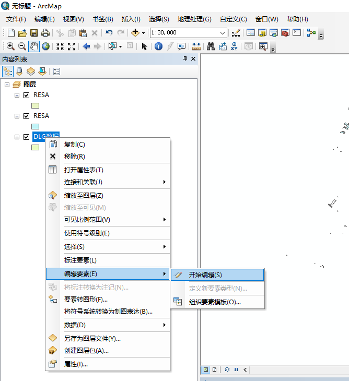This screenshot has height=381, width=349.
Task: Click the Print icon in toolbar
Action: [x=45, y=32]
